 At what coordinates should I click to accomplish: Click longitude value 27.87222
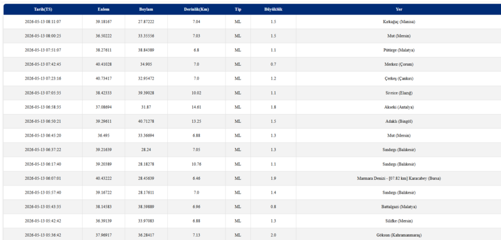(x=146, y=22)
